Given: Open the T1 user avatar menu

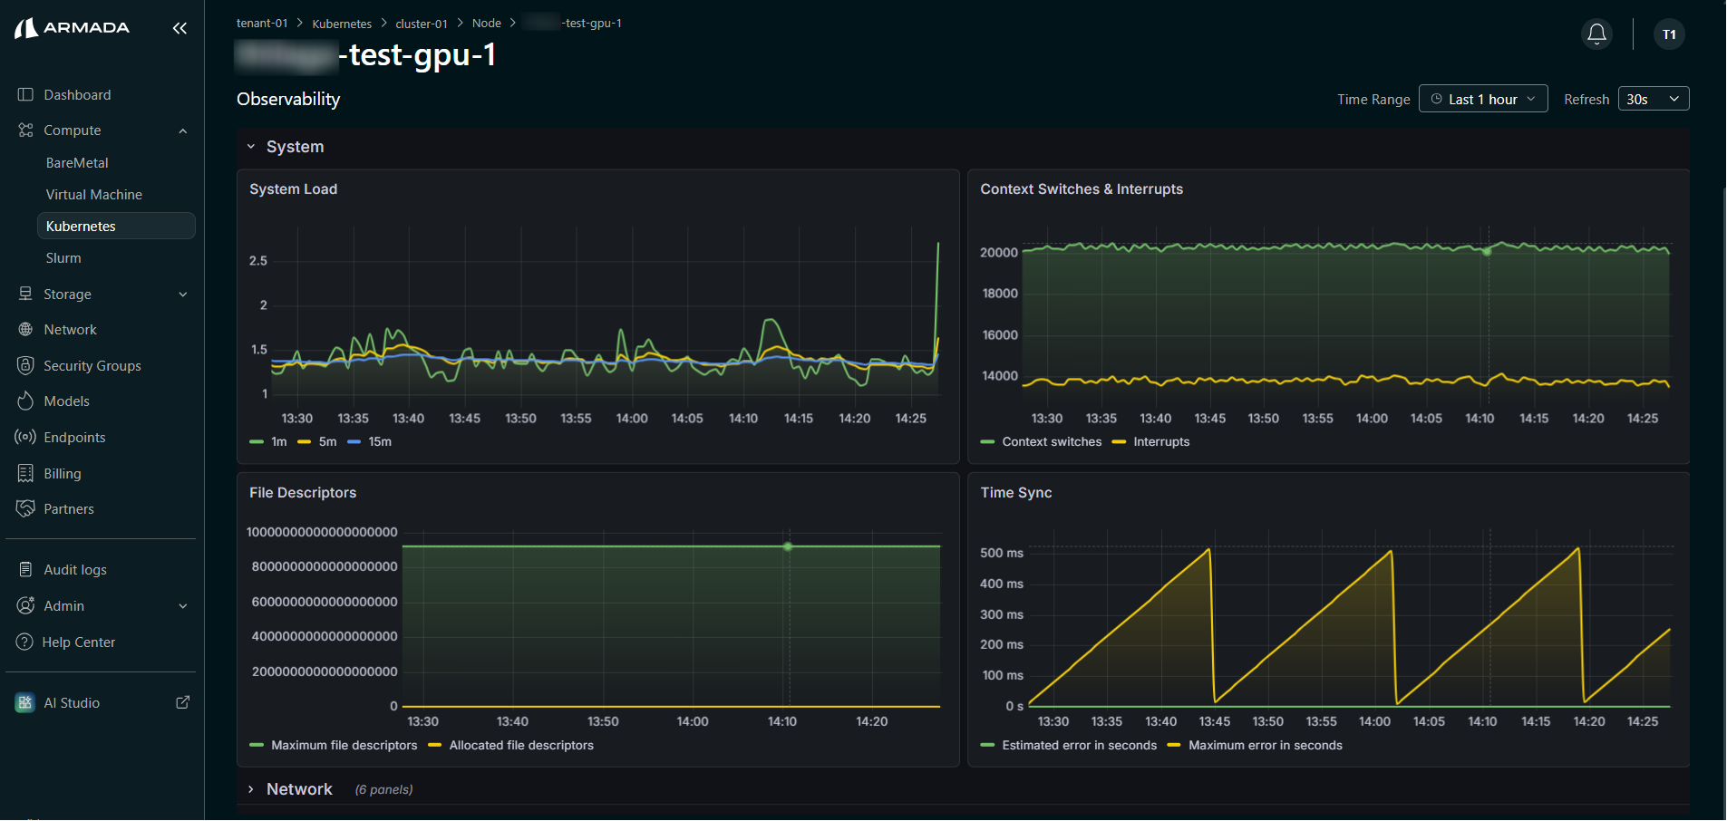Looking at the screenshot, I should (1669, 34).
